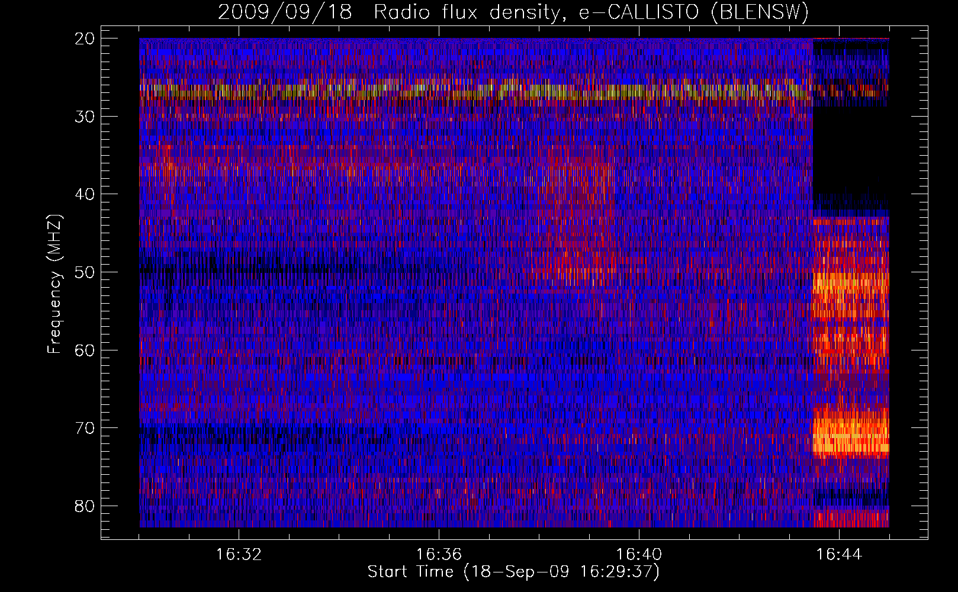Viewport: 958px width, 592px height.
Task: Click the frequency tick label "50"
Action: pyautogui.click(x=85, y=273)
